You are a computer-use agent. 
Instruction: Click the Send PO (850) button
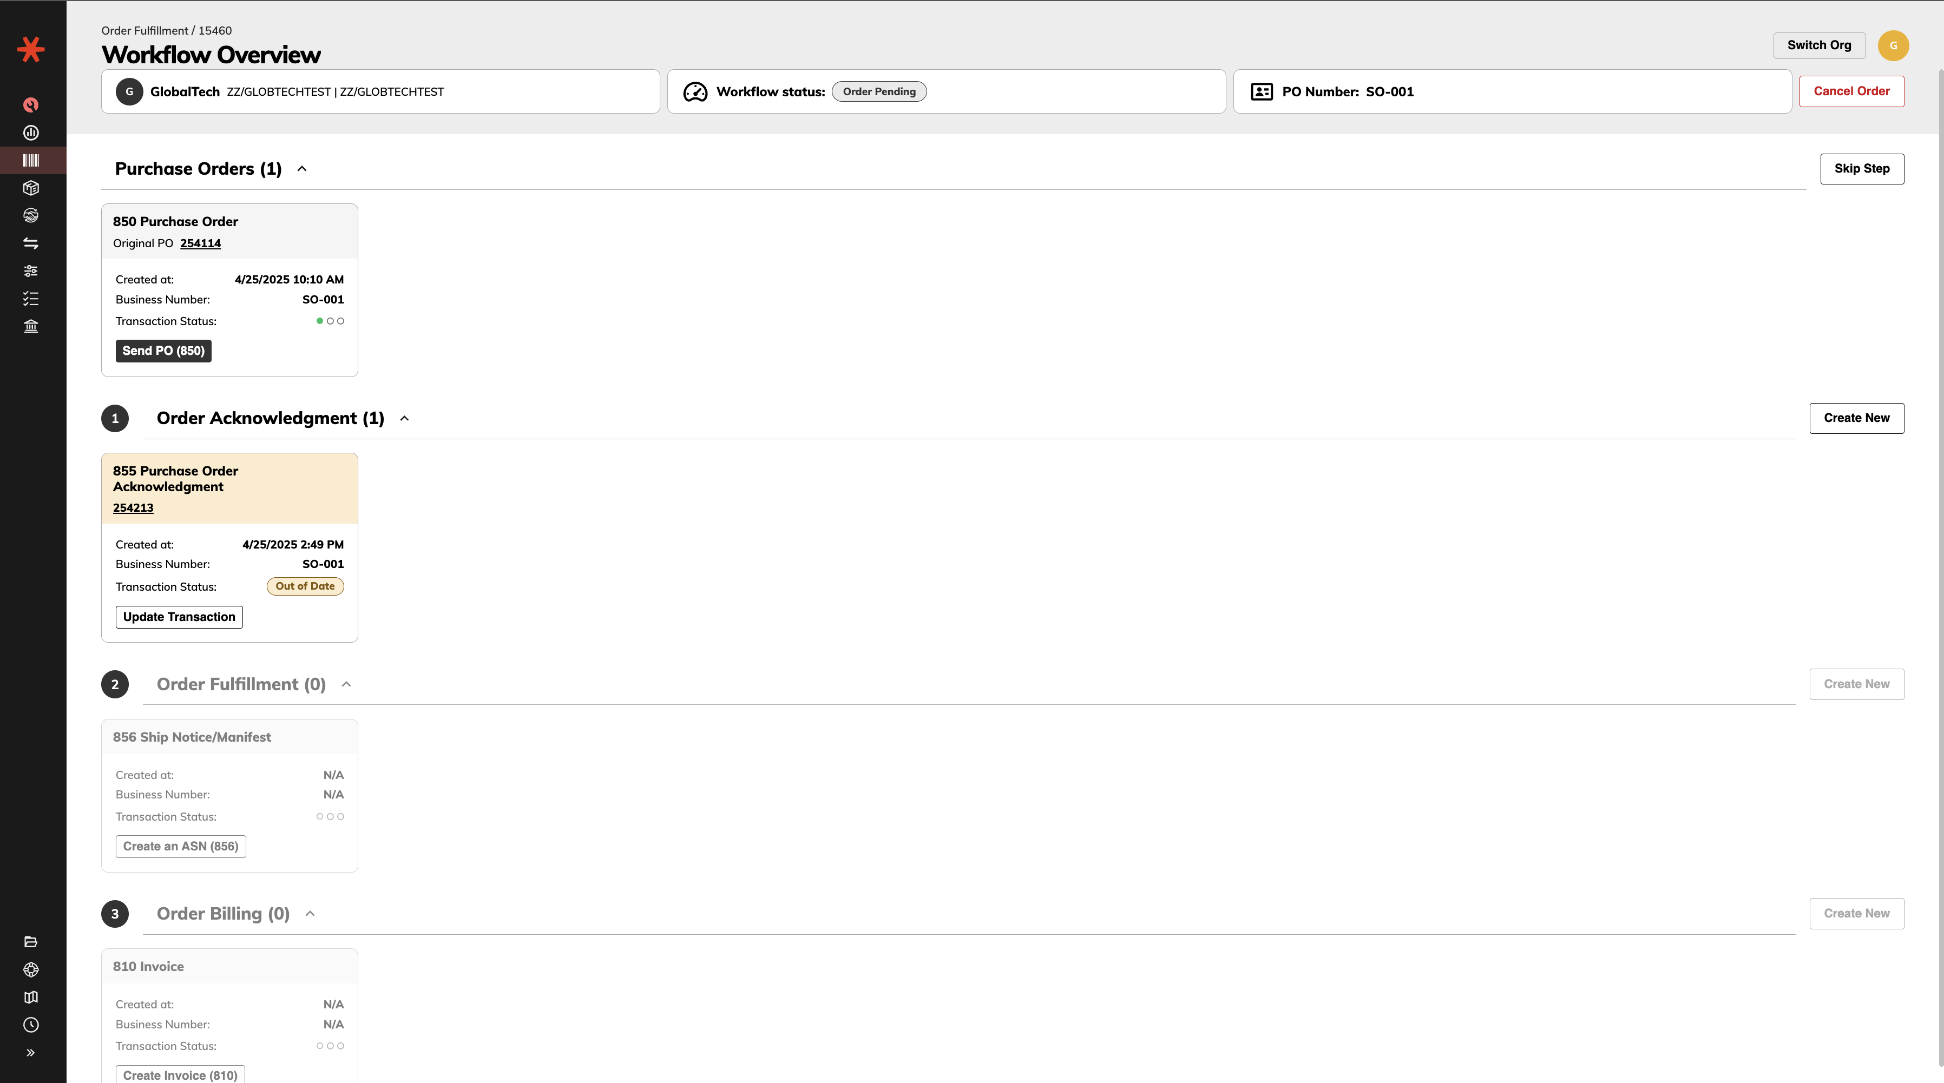[x=163, y=351]
